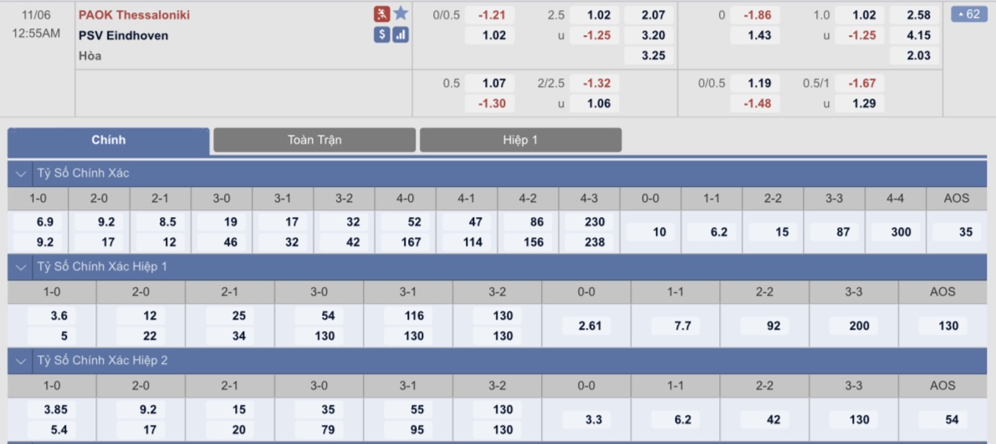Pick AOS odds 35 in correct score

point(958,232)
